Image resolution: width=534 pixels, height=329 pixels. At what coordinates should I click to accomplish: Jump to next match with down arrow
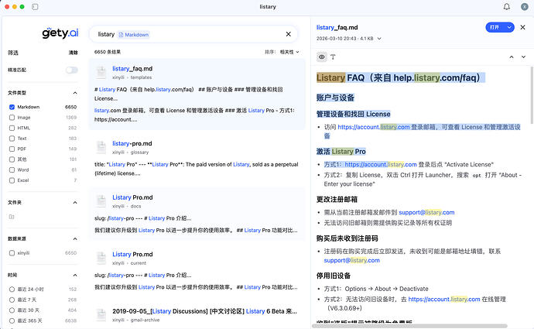coord(523,57)
